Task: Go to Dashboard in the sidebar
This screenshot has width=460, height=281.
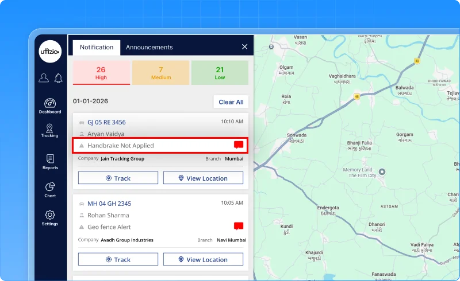Action: [50, 106]
